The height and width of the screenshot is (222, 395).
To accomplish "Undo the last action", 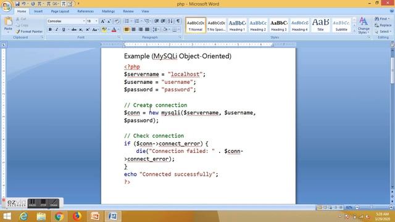I will pos(23,4).
